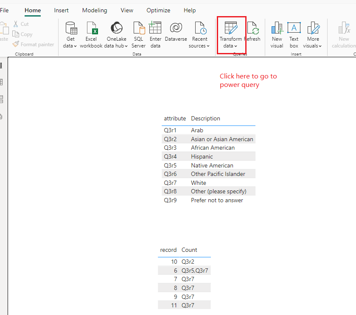This screenshot has width=356, height=315.
Task: Click New calculation icon
Action: point(344,28)
